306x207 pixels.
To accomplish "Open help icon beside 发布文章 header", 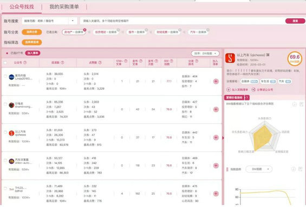I will pos(141,61).
